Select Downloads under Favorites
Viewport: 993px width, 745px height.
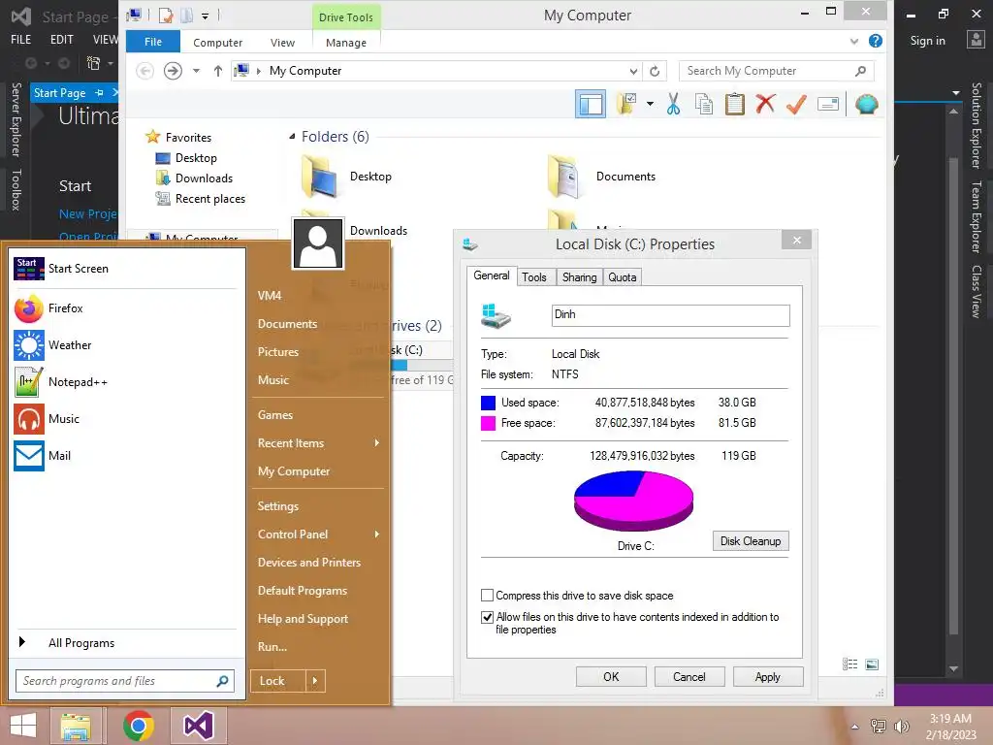click(195, 178)
